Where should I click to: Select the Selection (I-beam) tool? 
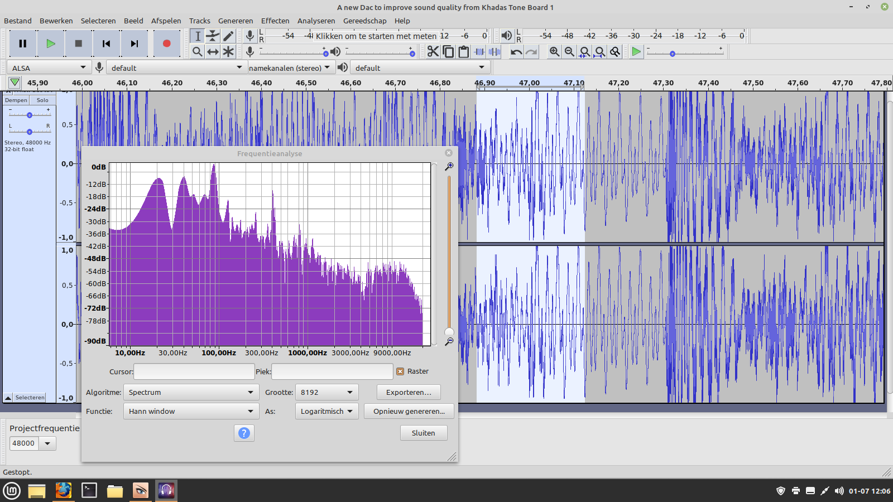point(198,36)
